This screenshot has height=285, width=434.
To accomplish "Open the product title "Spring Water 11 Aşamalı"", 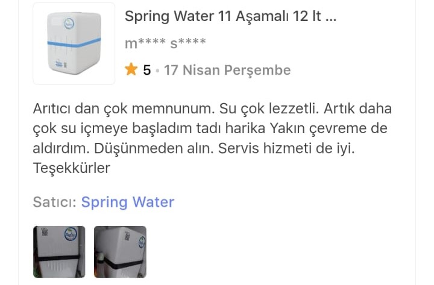I will click(230, 17).
